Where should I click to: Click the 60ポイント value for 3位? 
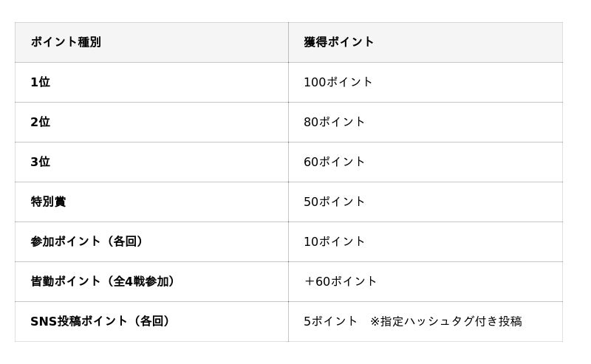335,162
